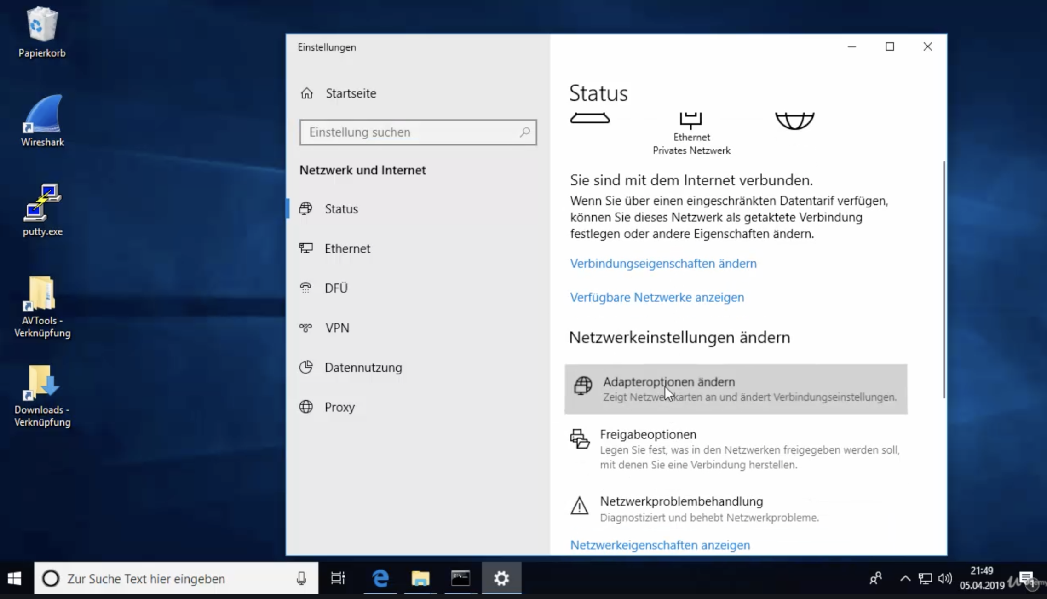Viewport: 1047px width, 599px height.
Task: Click the Datennutzung pie chart icon
Action: 306,367
